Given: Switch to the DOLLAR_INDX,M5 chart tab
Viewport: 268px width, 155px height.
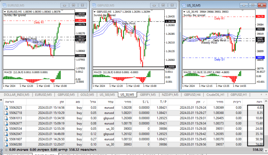Looking at the screenshot, I should coord(17,95).
